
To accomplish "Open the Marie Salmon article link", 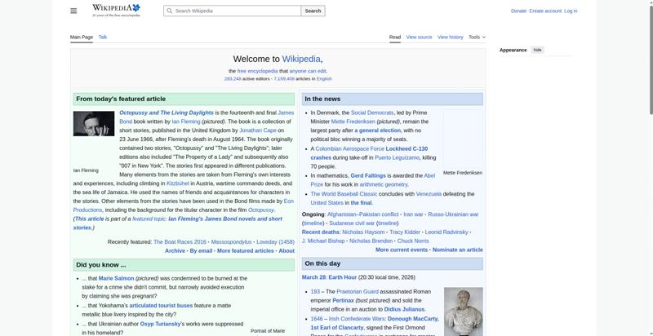I will [x=117, y=279].
